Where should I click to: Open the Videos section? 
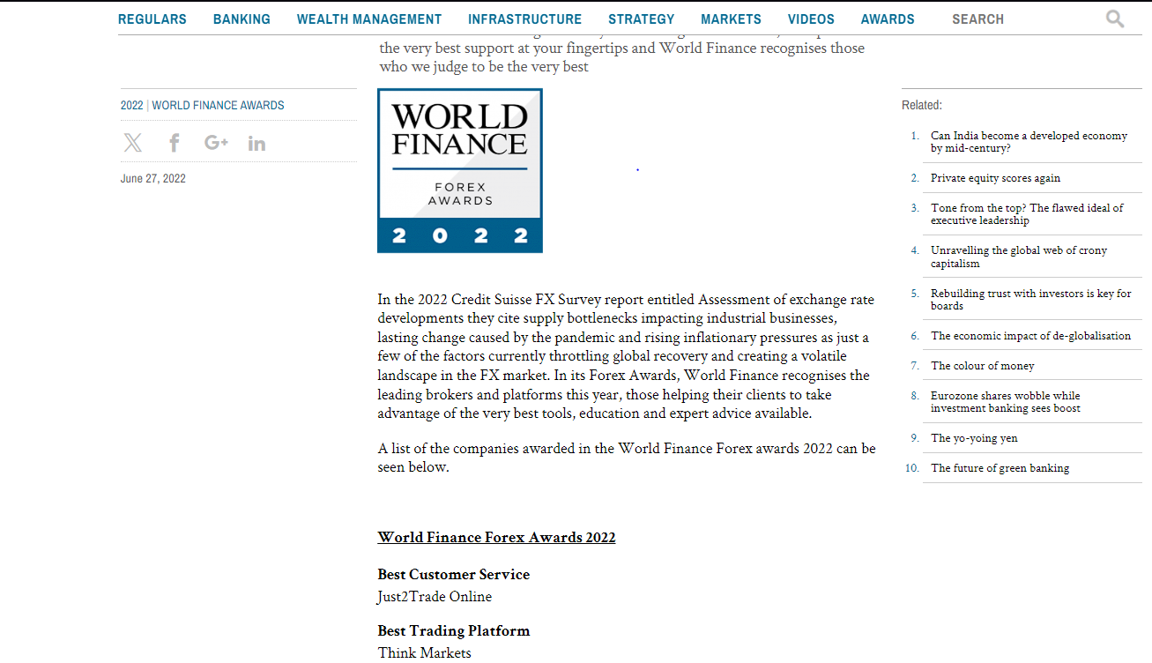(x=811, y=19)
